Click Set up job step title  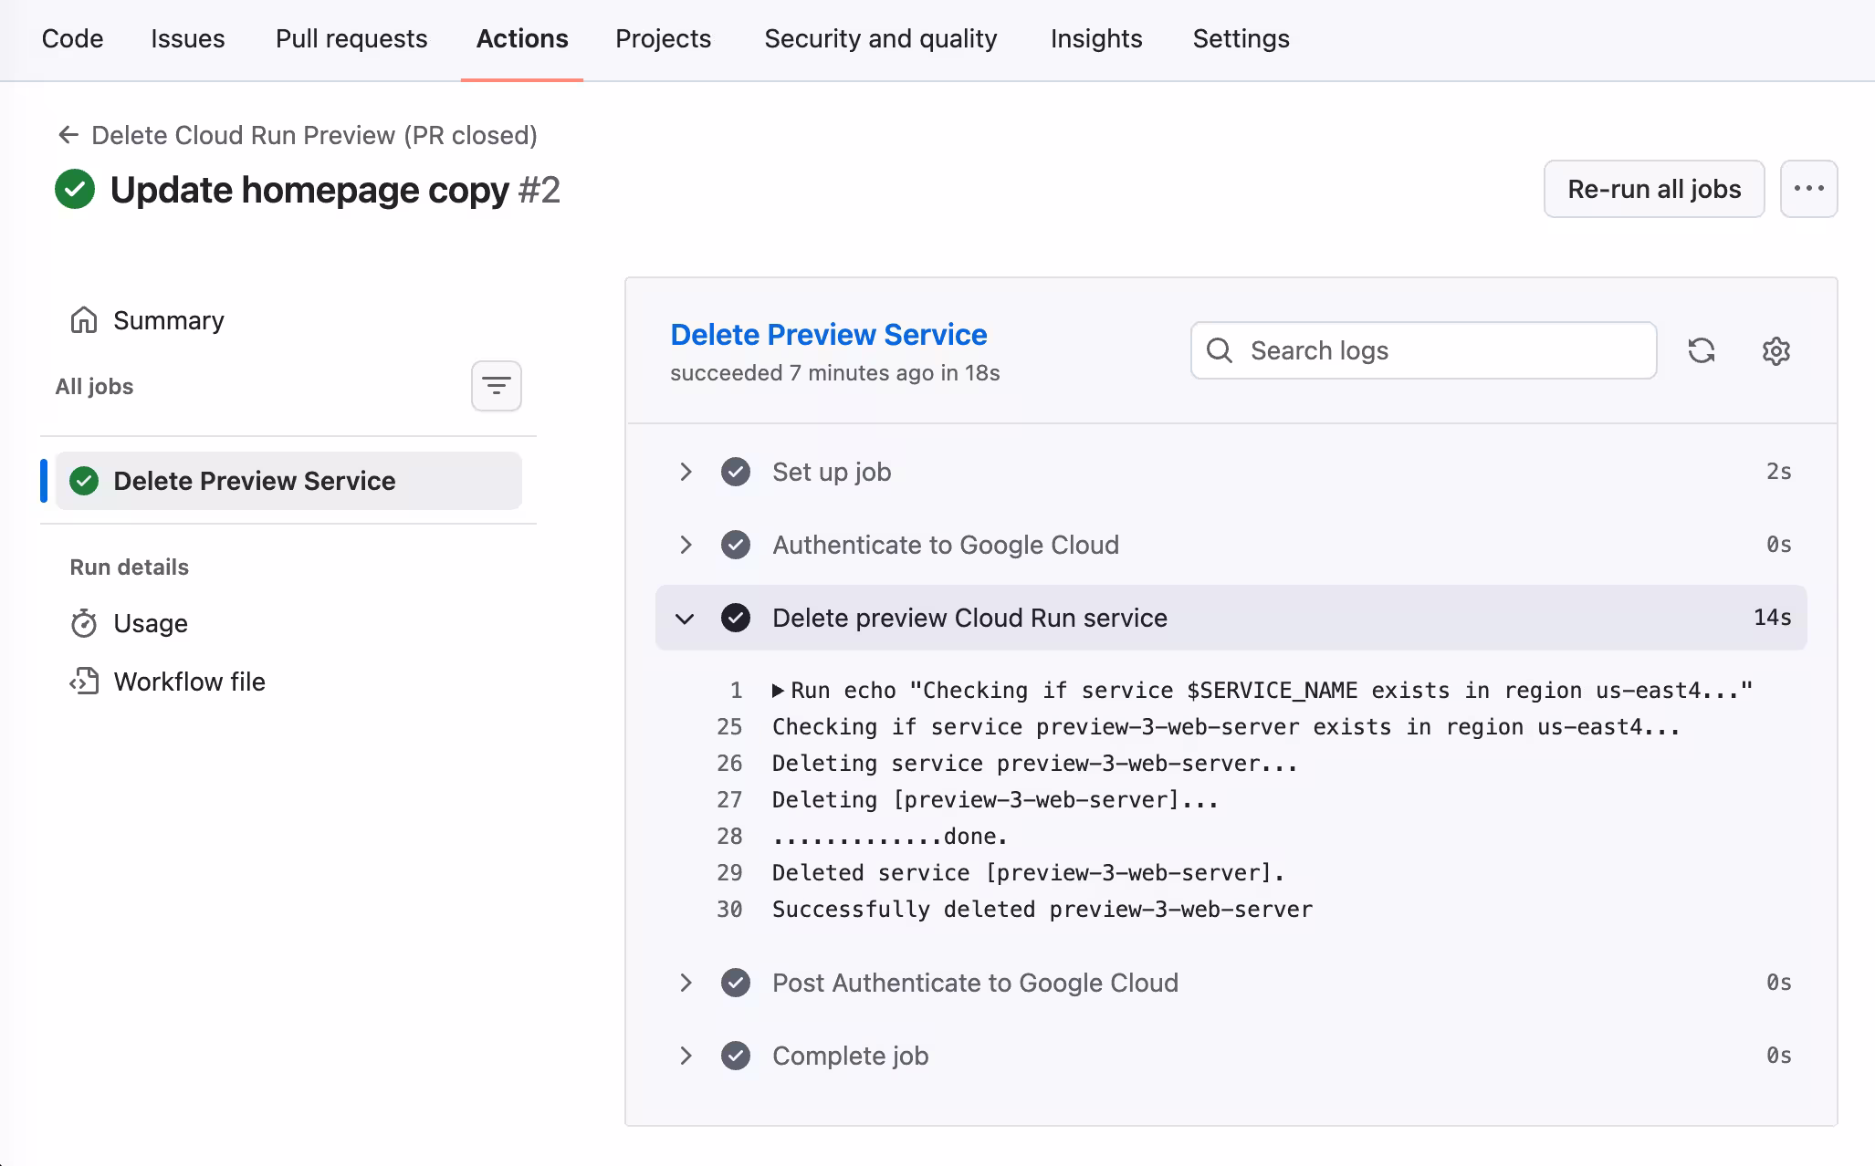(832, 472)
